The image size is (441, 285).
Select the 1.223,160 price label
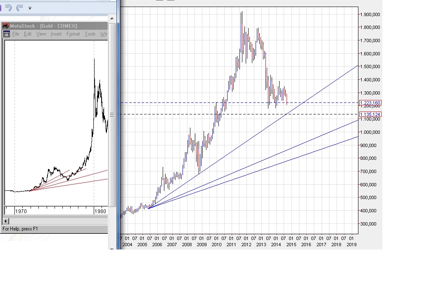pos(370,103)
